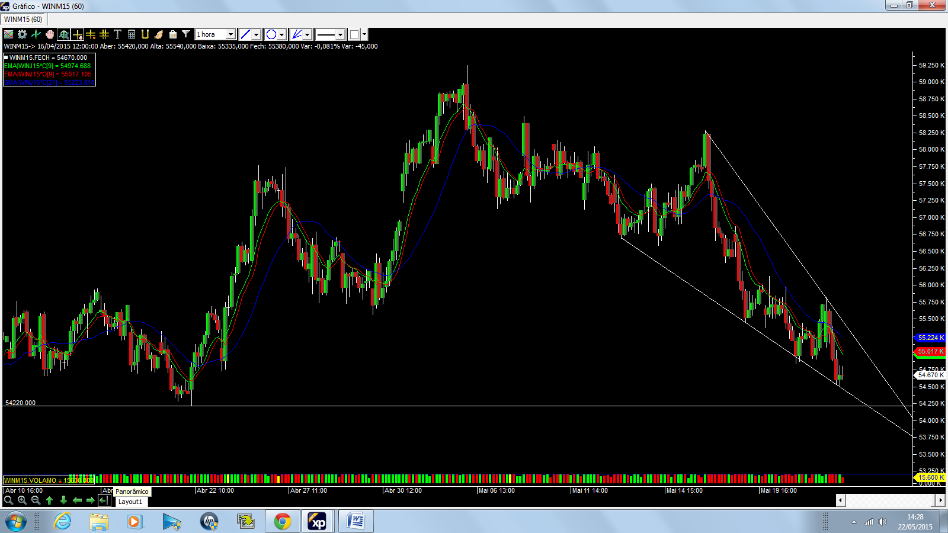
Task: Select the Layout1 tab
Action: (130, 502)
